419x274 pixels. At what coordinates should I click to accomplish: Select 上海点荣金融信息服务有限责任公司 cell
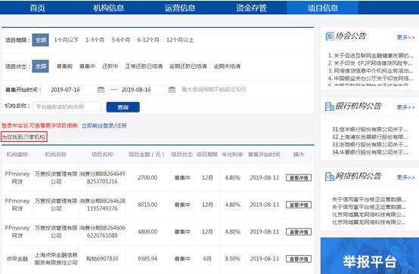pyautogui.click(x=56, y=259)
